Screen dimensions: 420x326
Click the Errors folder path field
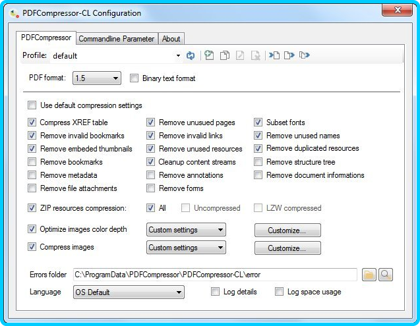tap(215, 275)
